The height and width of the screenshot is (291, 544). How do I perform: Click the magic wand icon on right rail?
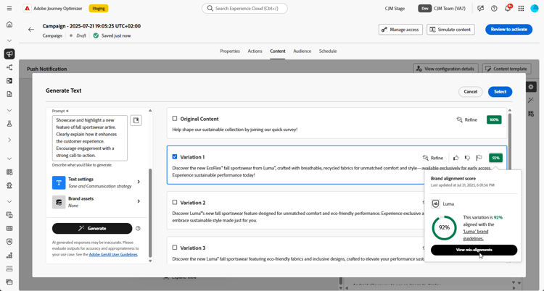[x=531, y=100]
